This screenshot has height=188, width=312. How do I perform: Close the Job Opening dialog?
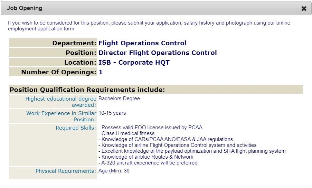coord(304,9)
